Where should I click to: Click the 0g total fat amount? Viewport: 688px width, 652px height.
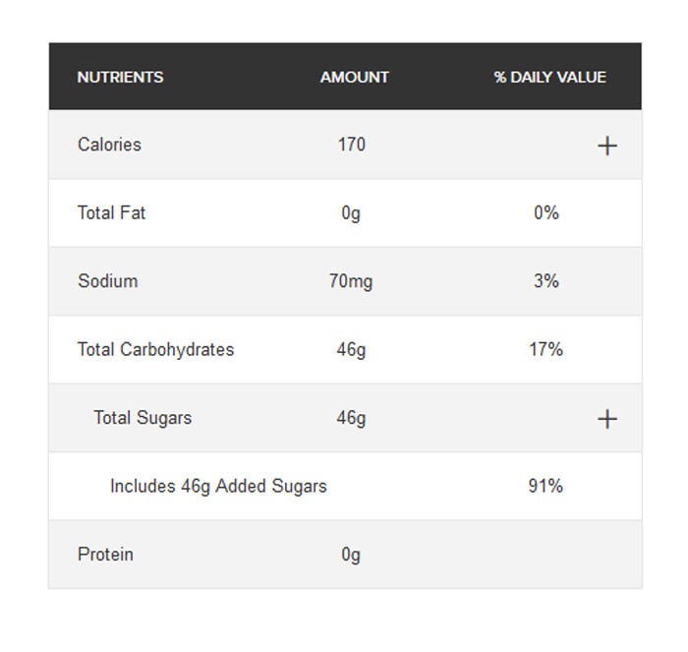pyautogui.click(x=351, y=212)
